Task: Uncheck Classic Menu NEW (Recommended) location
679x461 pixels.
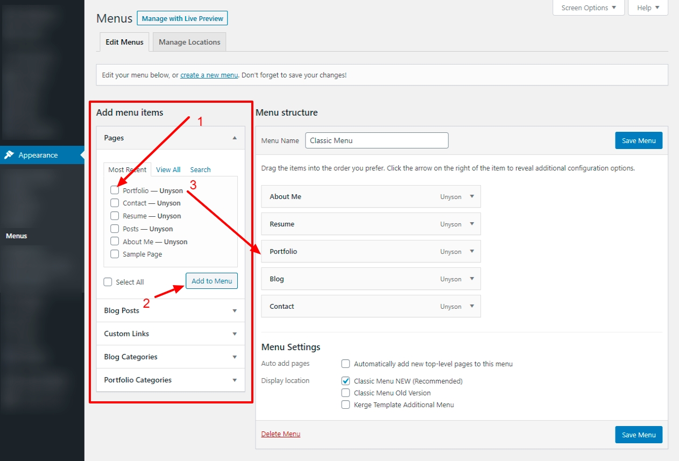Action: [x=346, y=381]
